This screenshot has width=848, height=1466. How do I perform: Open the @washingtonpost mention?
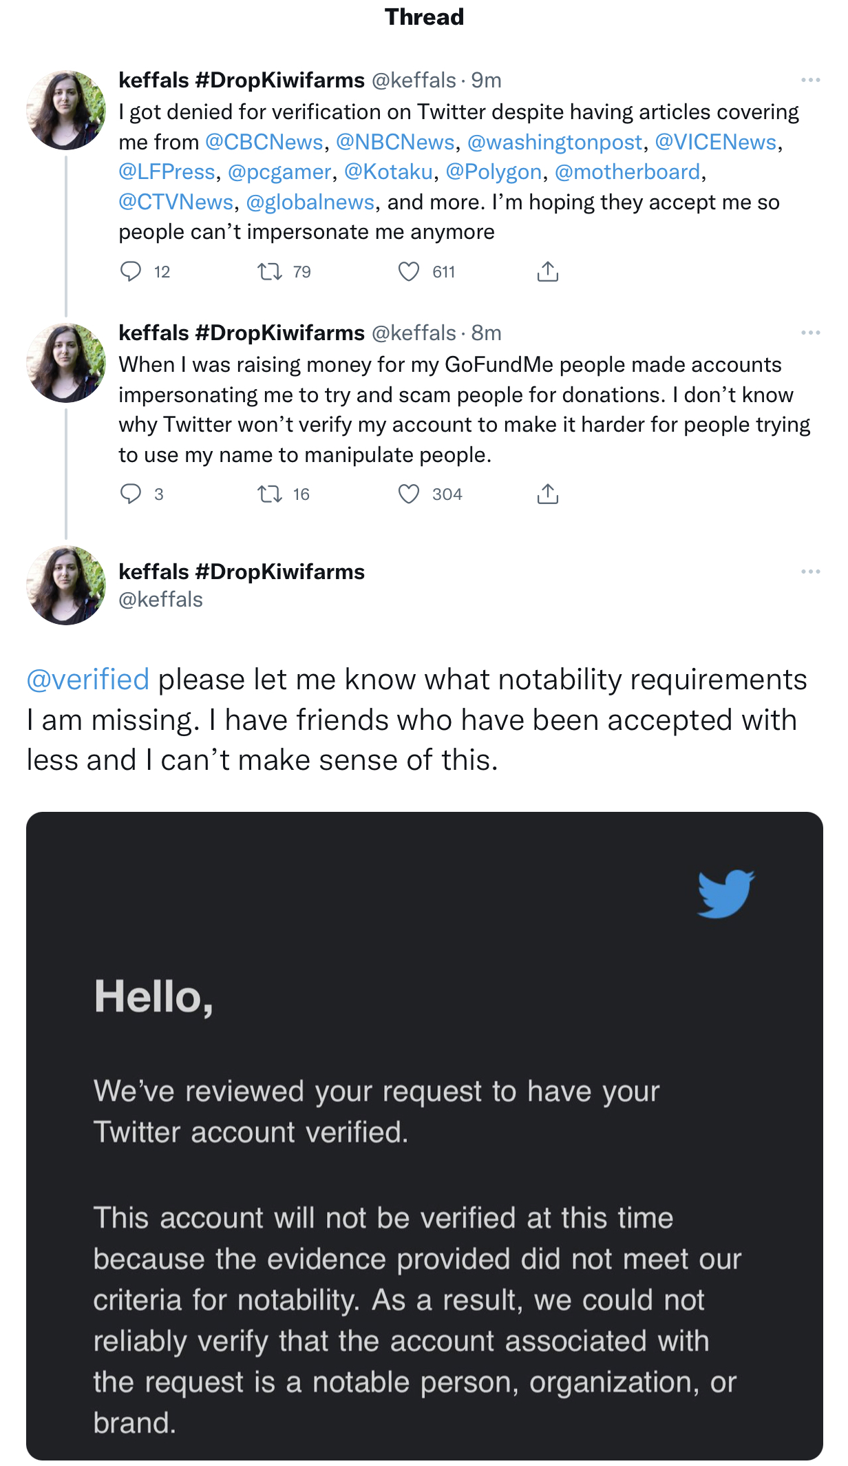(554, 142)
